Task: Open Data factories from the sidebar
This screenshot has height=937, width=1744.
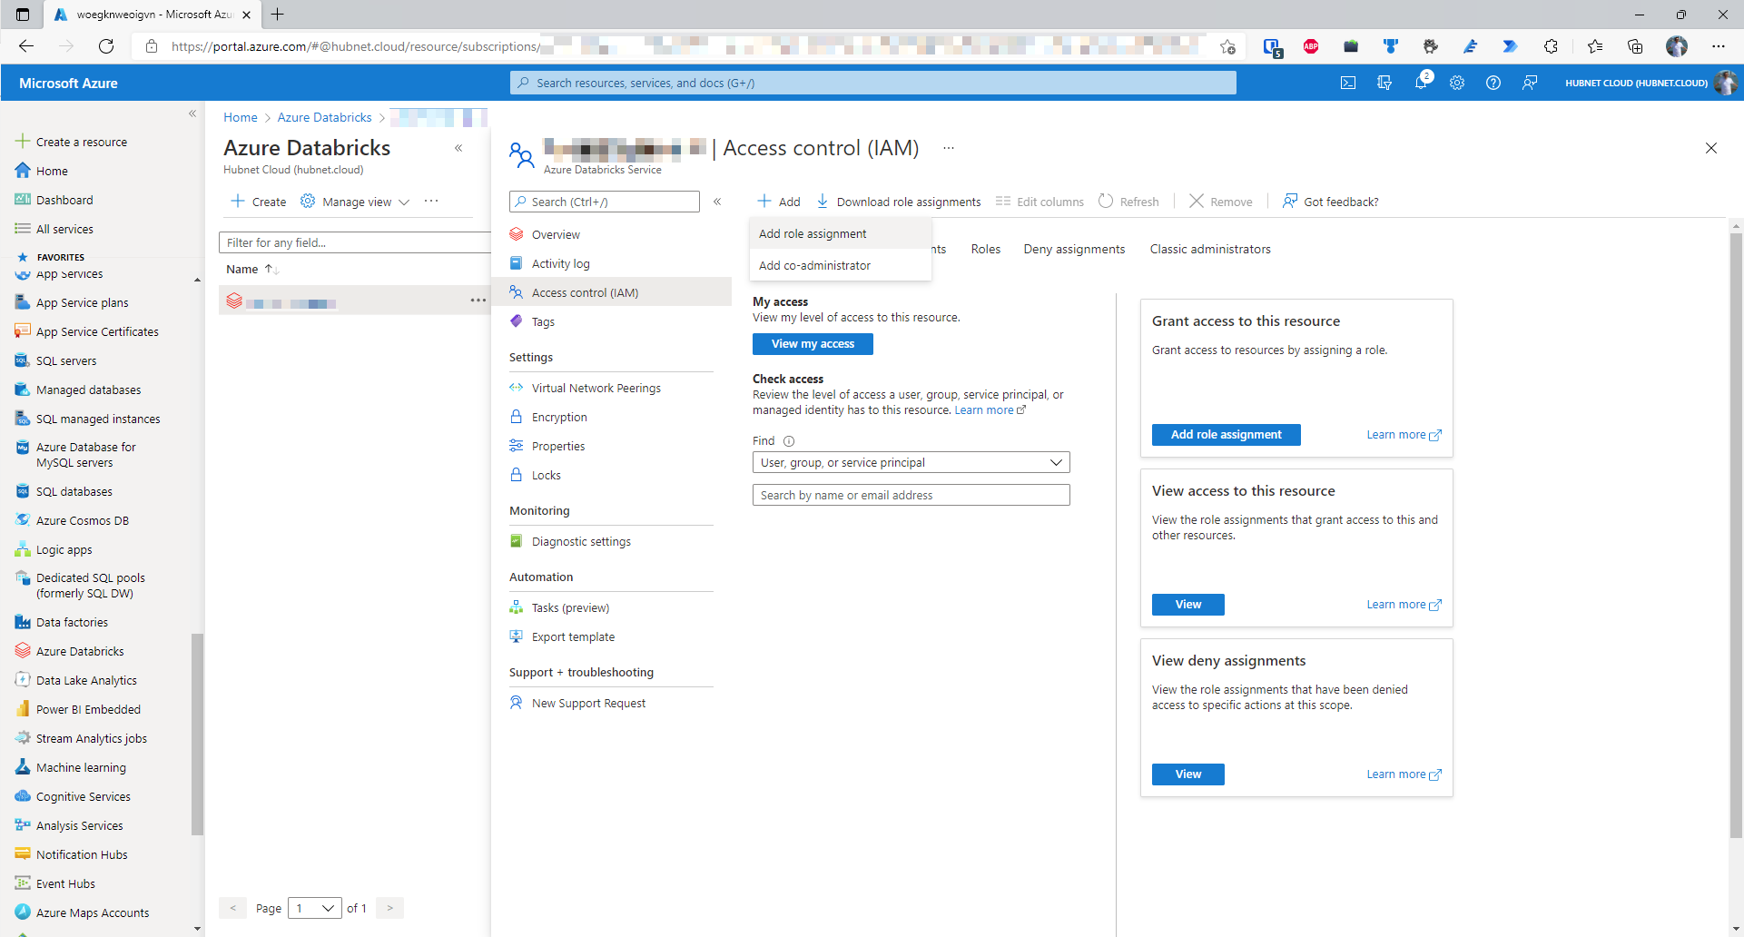Action: 72,622
